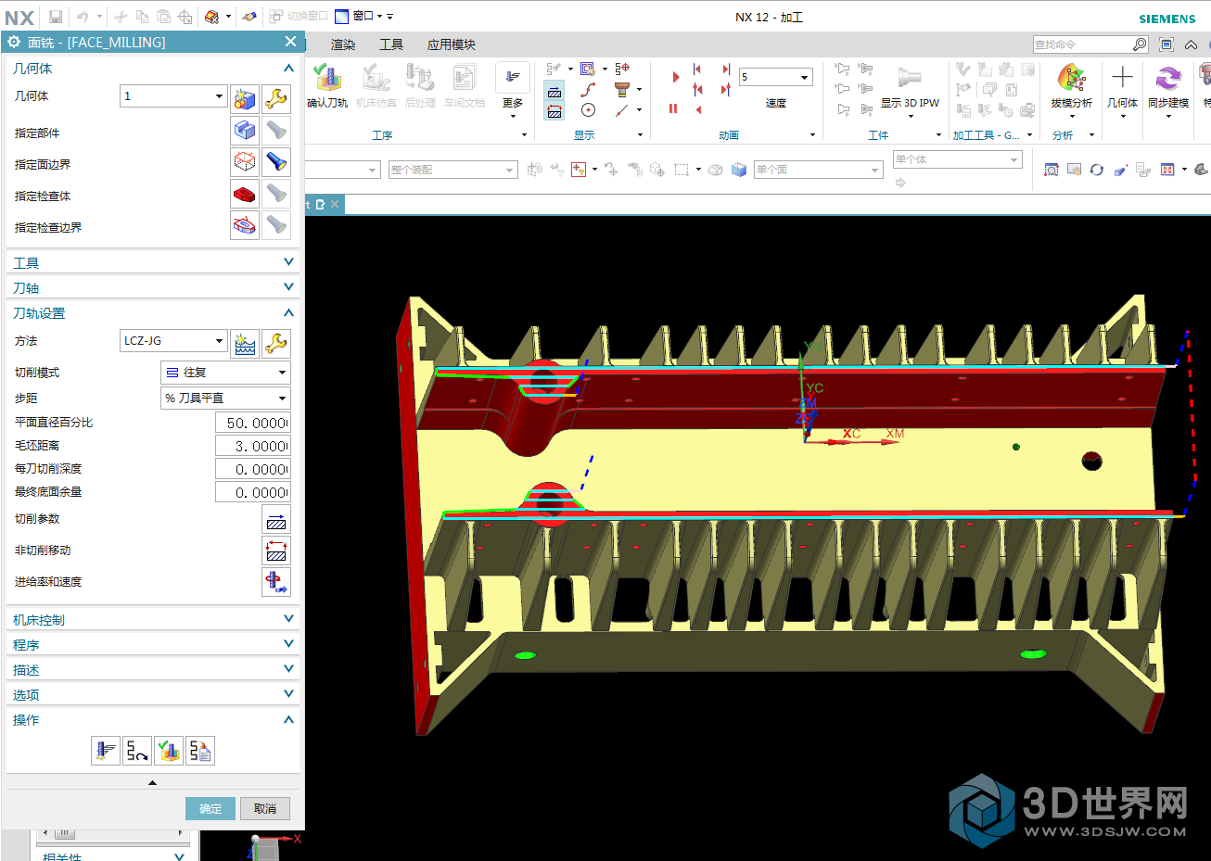Collapse dialog with the bottom up-arrow

click(152, 783)
